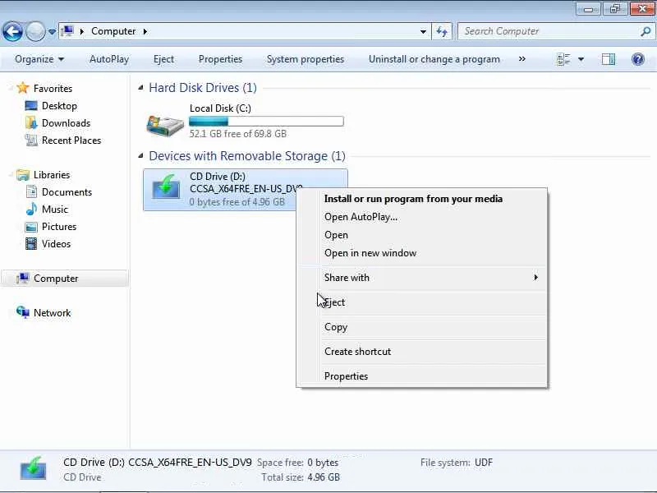Choose Install or run program from your media

click(x=413, y=199)
